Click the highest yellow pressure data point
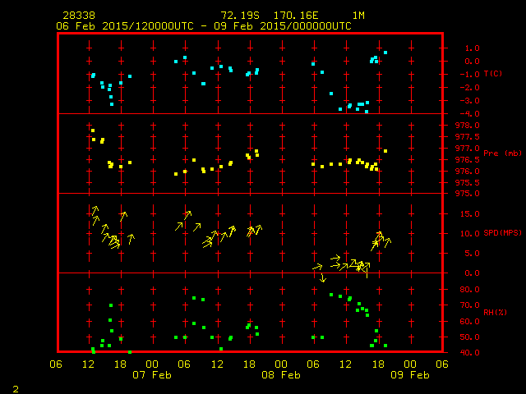This screenshot has width=526, height=394. point(93,131)
